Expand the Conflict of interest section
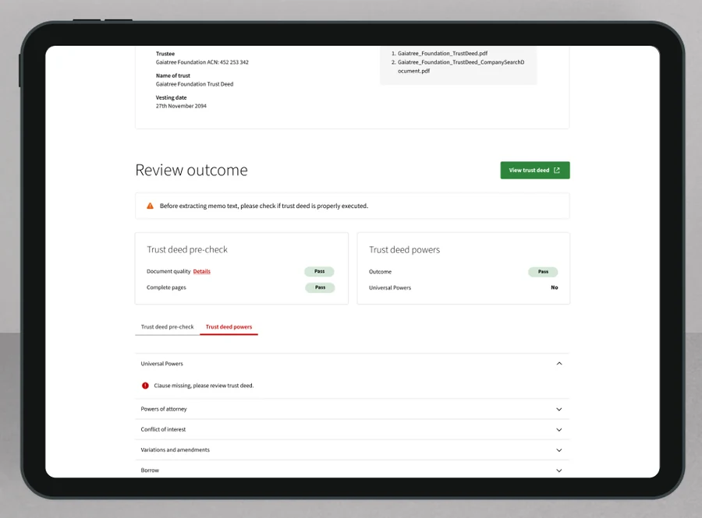Image resolution: width=702 pixels, height=518 pixels. point(352,429)
